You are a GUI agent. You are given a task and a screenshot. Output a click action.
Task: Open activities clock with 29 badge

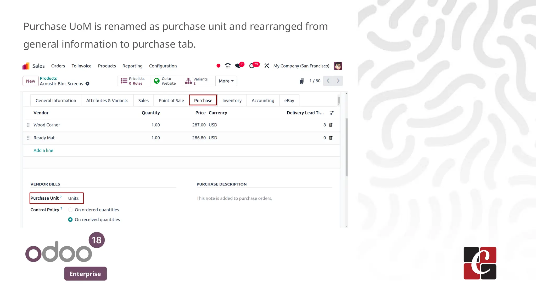point(254,65)
